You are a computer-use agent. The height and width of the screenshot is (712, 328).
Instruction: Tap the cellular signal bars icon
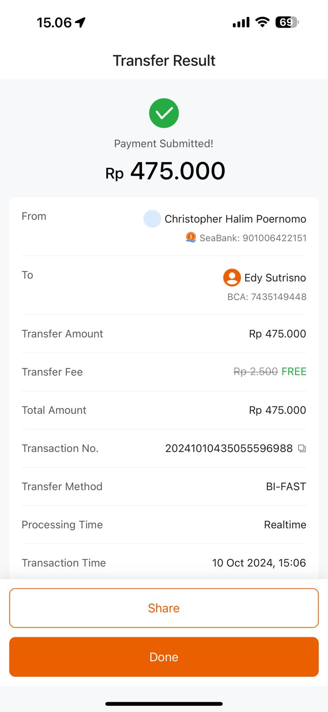pos(241,22)
